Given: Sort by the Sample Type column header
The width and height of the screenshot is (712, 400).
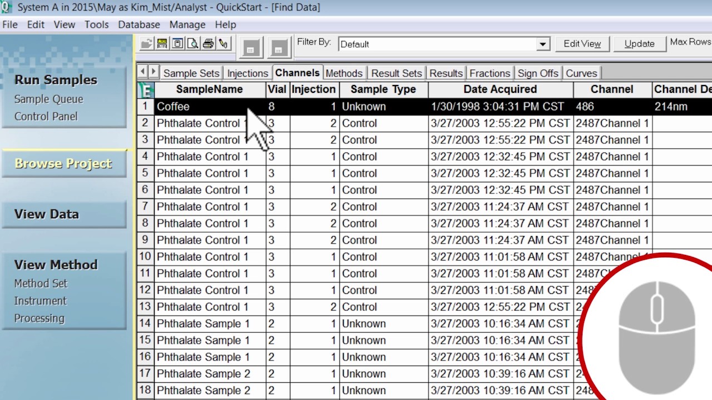Looking at the screenshot, I should click(x=383, y=89).
